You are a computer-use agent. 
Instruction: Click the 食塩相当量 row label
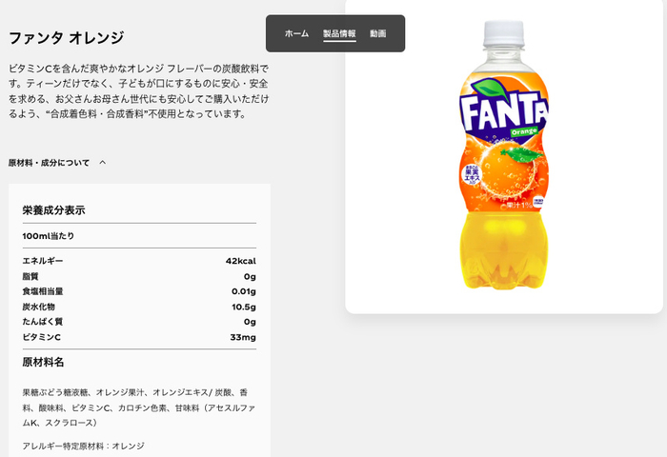pos(43,291)
